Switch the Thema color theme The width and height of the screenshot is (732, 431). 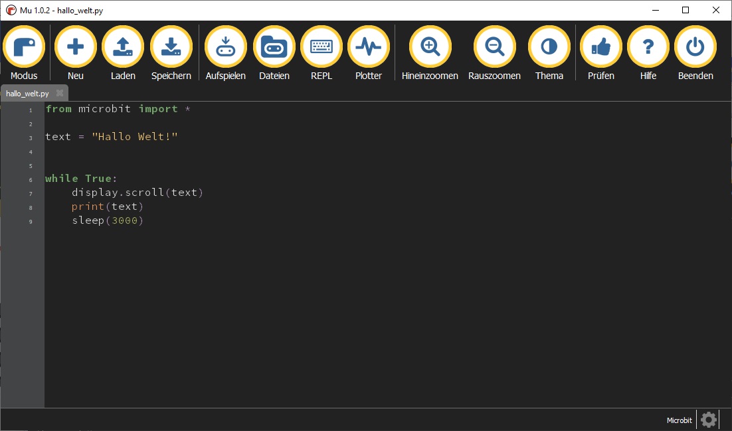549,53
